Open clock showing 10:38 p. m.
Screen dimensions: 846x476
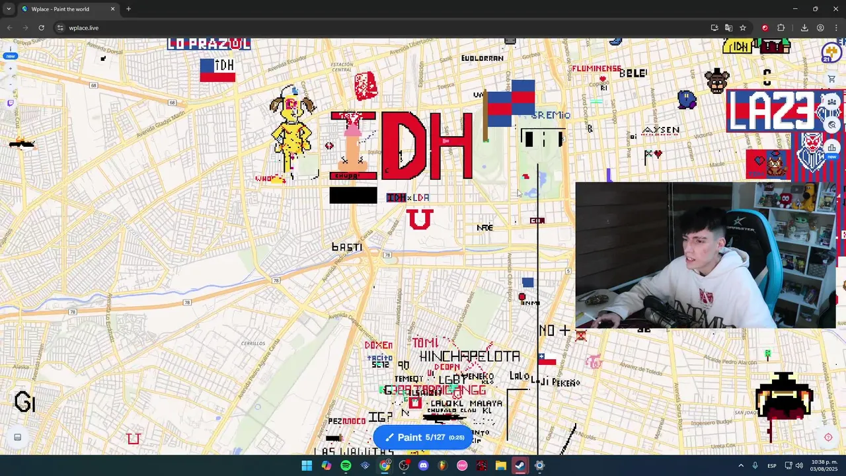tap(824, 465)
